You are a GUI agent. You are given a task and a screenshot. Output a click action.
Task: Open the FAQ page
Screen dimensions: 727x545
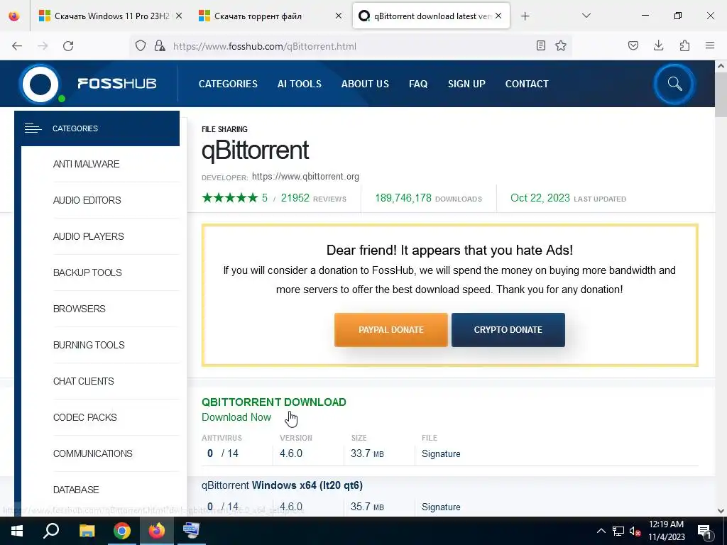[x=418, y=84]
